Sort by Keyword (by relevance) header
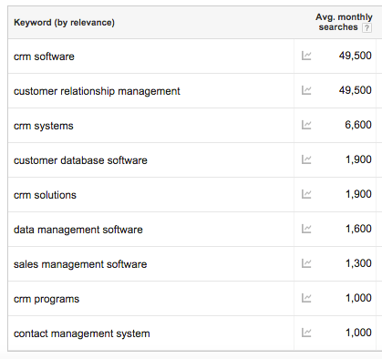 coord(64,23)
